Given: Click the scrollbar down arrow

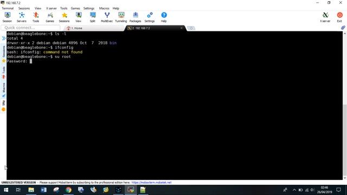Looking at the screenshot, I should tap(345, 178).
